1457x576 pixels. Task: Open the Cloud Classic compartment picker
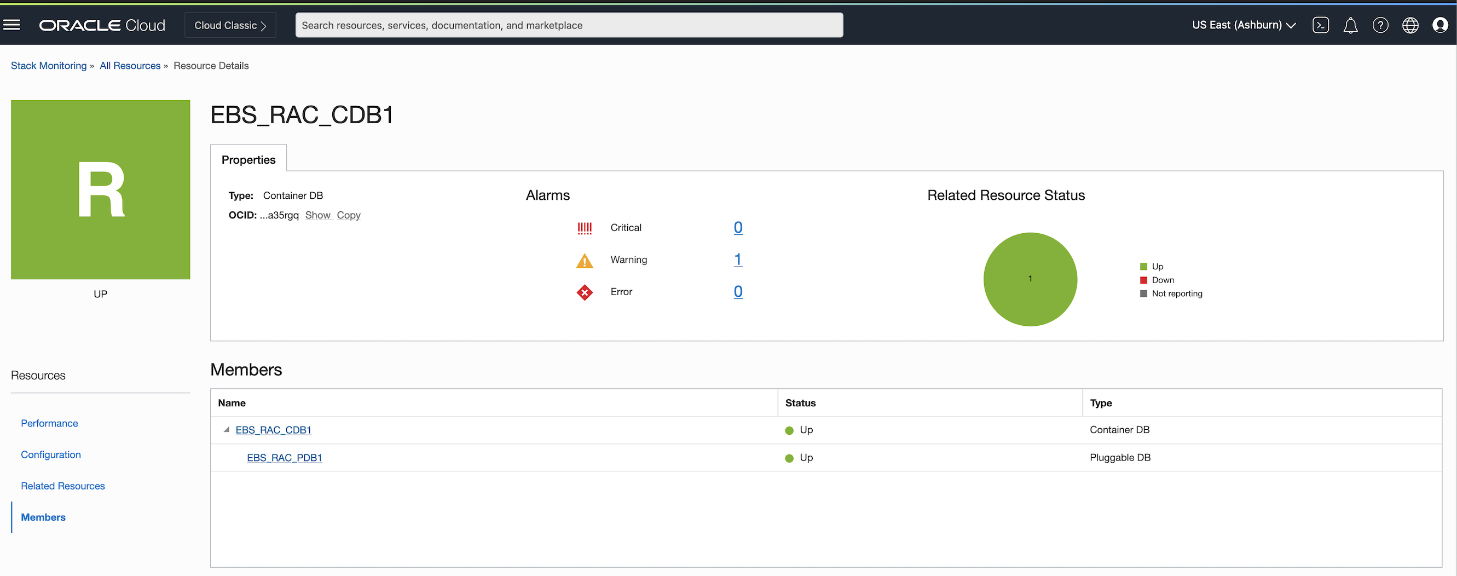tap(230, 25)
